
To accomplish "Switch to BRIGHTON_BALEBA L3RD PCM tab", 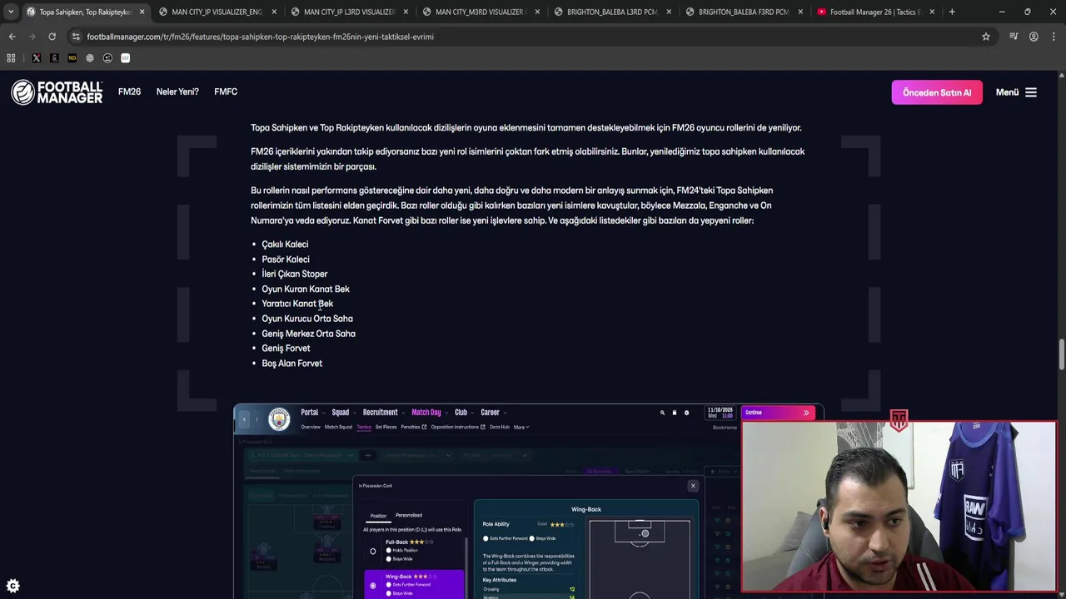I will (x=612, y=12).
